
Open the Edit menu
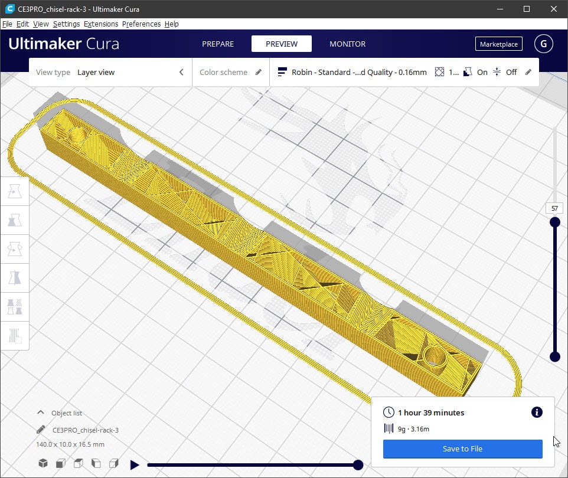(x=22, y=24)
